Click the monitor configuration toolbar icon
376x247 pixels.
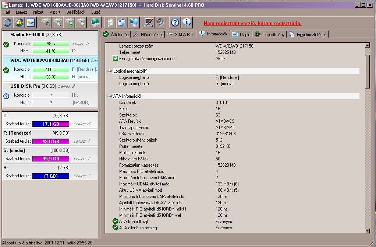148,22
